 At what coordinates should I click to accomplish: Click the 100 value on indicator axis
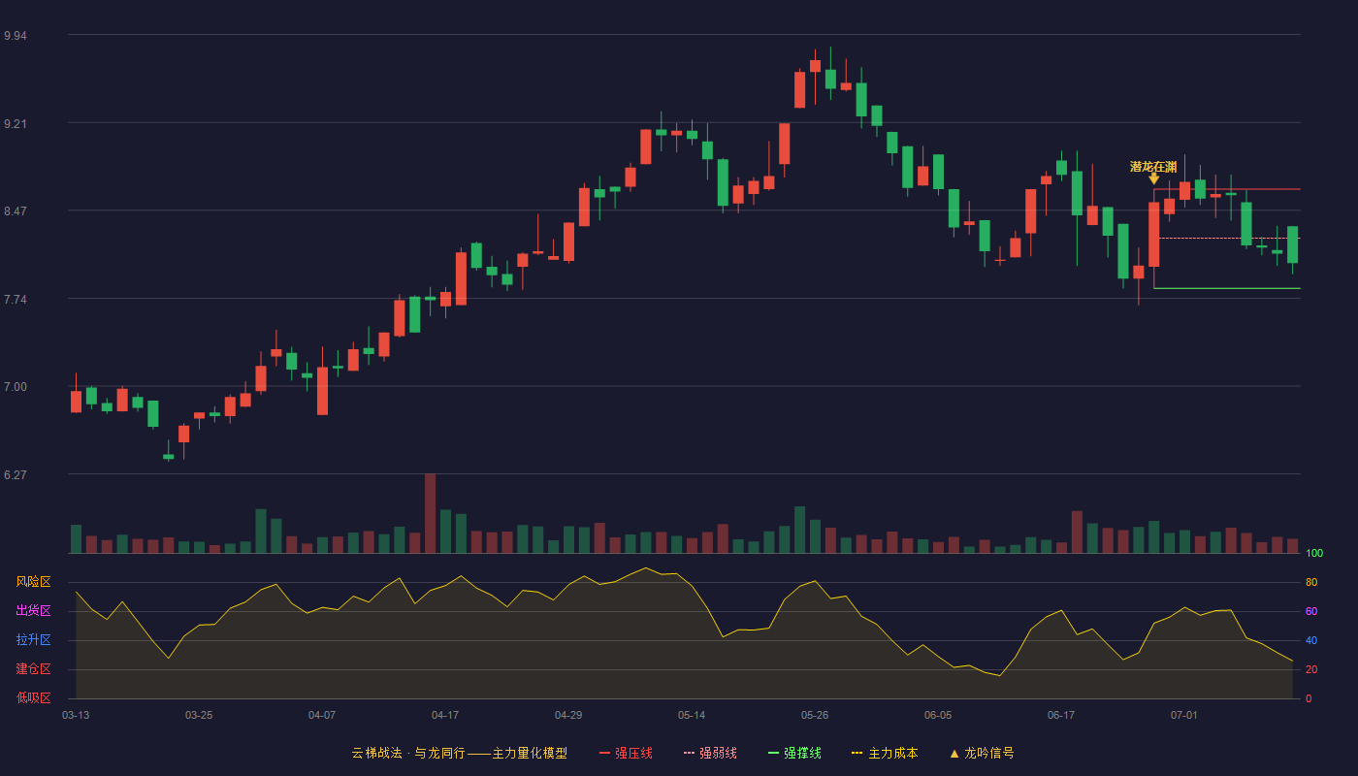[x=1314, y=553]
